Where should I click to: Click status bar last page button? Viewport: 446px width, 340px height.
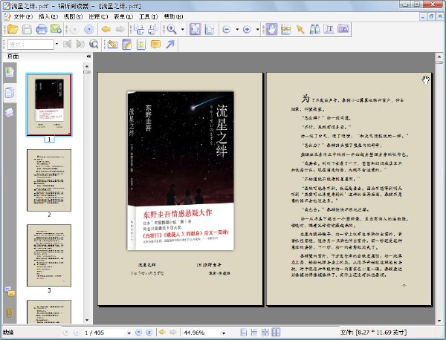pos(149,333)
